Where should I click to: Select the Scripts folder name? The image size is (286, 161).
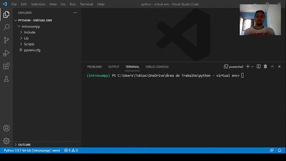pos(29,44)
